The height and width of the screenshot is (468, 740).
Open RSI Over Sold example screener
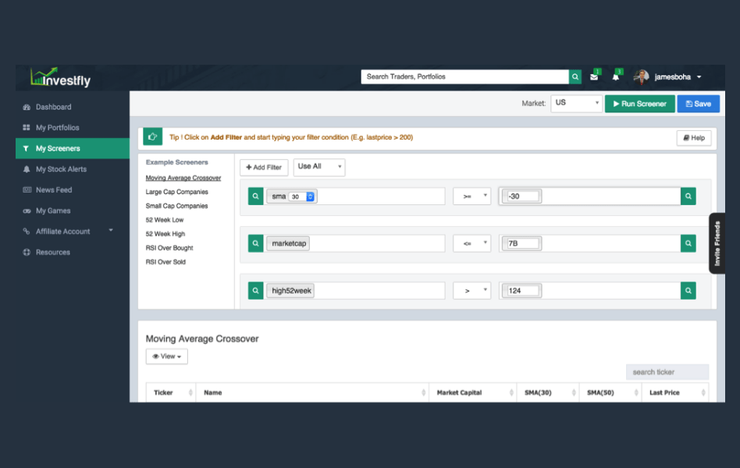(165, 262)
